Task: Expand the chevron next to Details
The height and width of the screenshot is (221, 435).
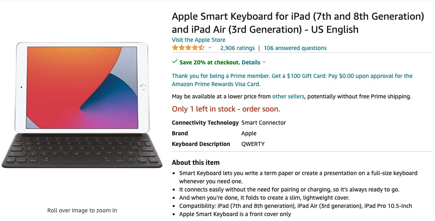Action: tap(264, 62)
